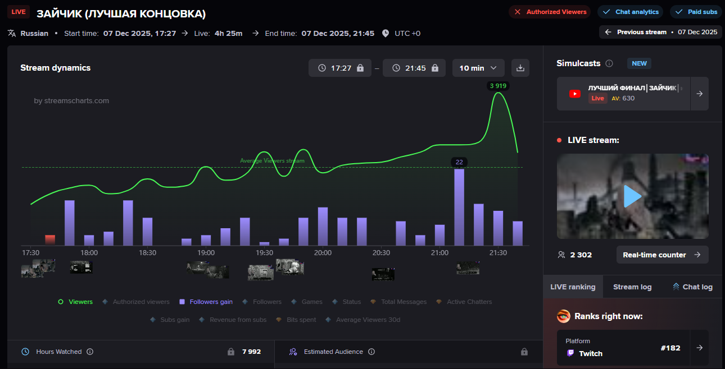
Task: Toggle Followers gain series in legend
Action: point(206,302)
